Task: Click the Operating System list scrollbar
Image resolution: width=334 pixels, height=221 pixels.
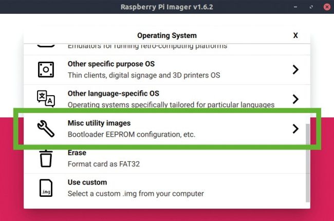Action: point(308,162)
